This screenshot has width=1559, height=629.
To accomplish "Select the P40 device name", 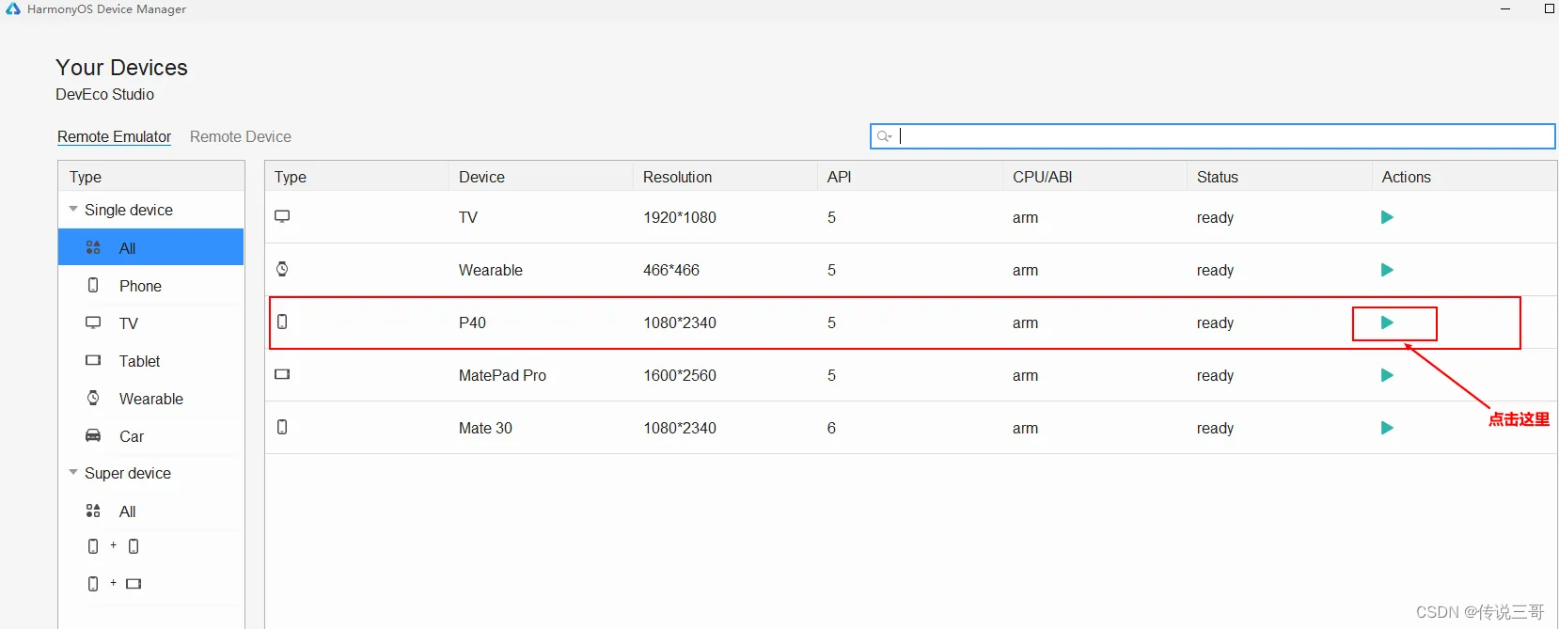I will click(472, 322).
